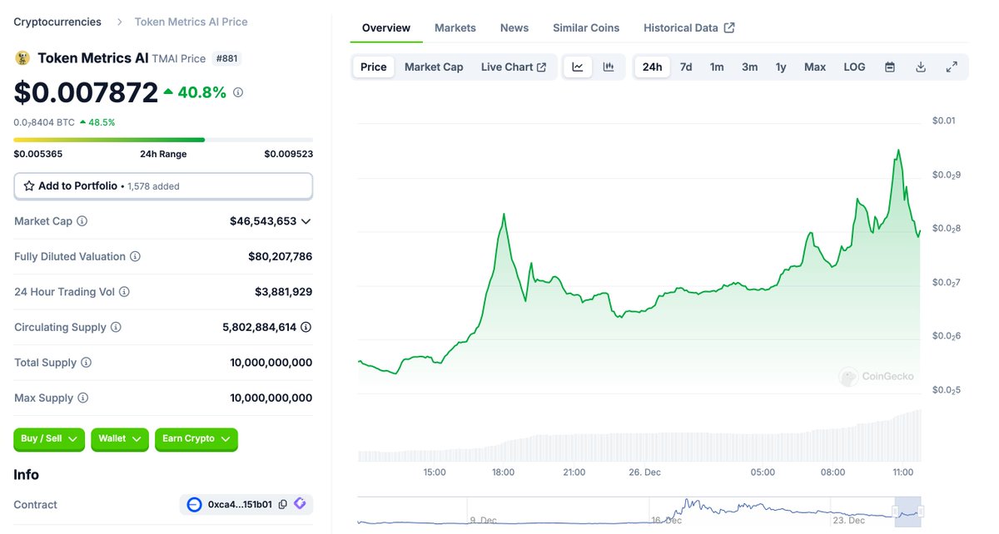Click the #881 rank badge
This screenshot has width=999, height=534.
(x=226, y=58)
